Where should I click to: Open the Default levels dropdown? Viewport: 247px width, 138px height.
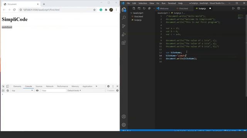(x=74, y=90)
